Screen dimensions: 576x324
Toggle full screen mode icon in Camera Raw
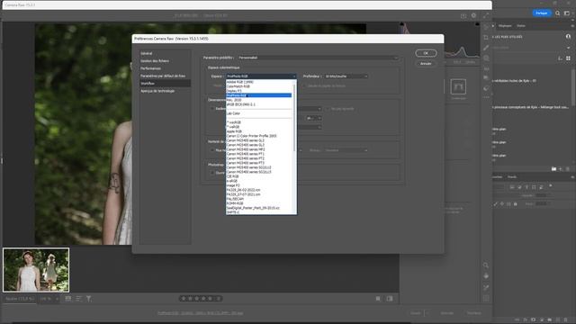(x=486, y=15)
